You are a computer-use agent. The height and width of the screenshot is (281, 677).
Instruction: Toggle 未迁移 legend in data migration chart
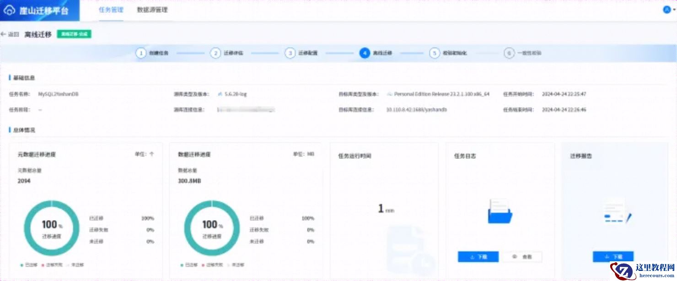click(235, 265)
